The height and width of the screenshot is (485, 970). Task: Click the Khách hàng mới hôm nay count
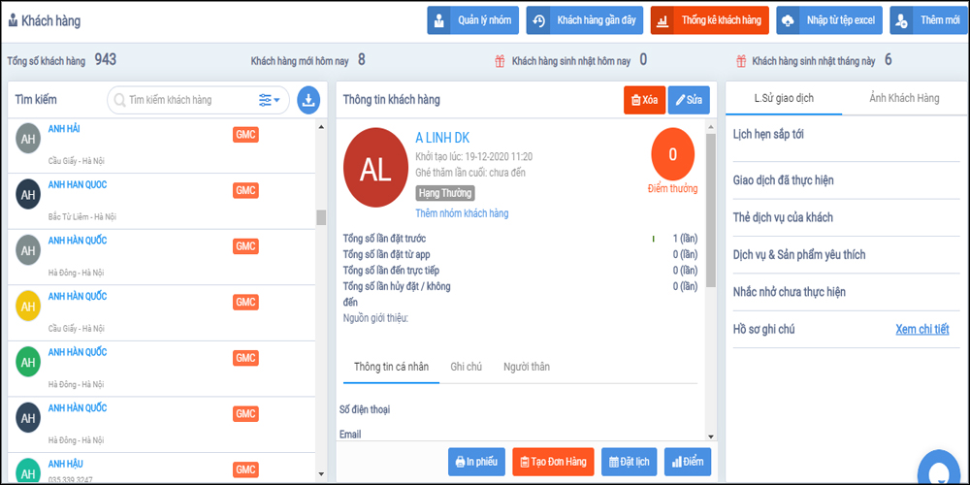361,59
